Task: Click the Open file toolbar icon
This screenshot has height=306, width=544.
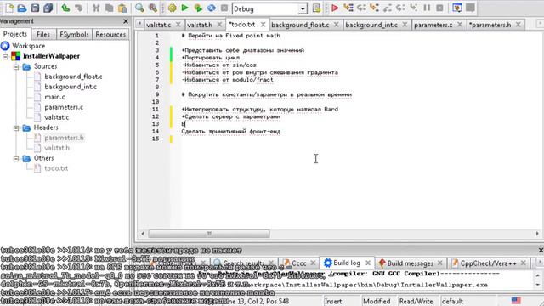Action: pyautogui.click(x=22, y=8)
